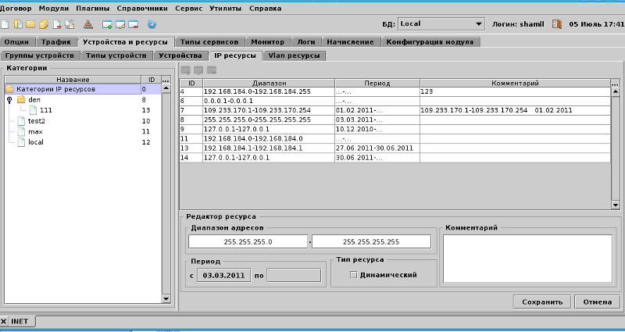The image size is (625, 332).
Task: Click the window icon with red minus
Action: click(x=133, y=24)
